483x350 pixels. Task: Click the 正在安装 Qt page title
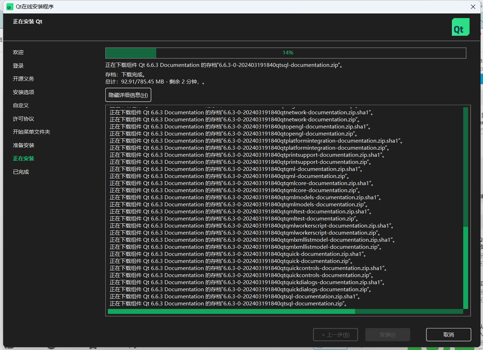pos(28,22)
